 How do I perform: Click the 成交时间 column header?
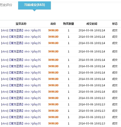coord(92,24)
